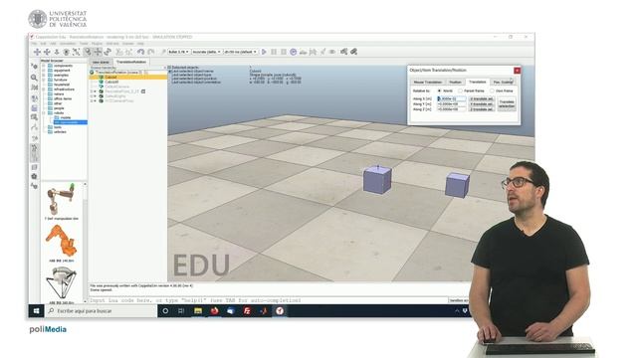Expand ResizableFloor_5_25 in the scene hierarchy
The height and width of the screenshot is (358, 637).
pyautogui.click(x=92, y=91)
